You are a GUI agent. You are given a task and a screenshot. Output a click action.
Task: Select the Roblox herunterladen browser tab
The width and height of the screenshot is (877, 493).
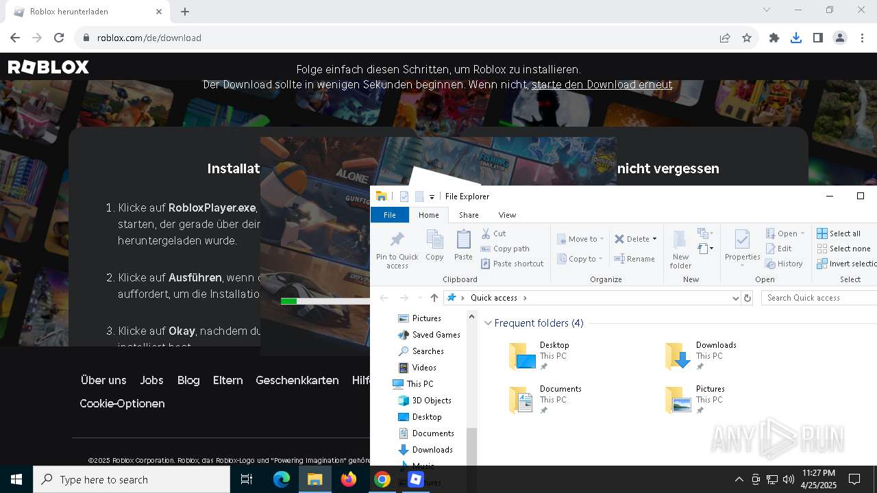point(88,12)
